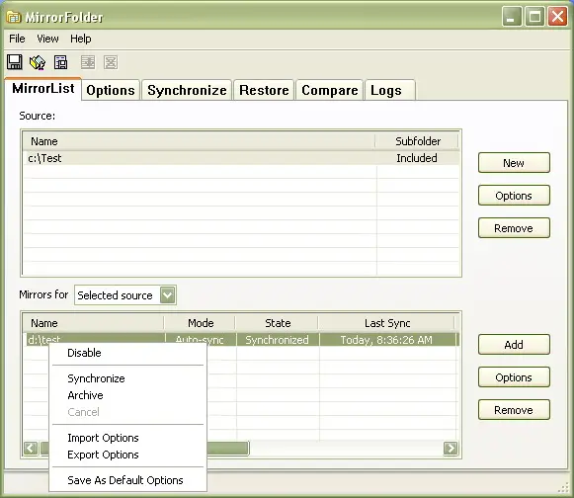The image size is (574, 498).
Task: Click the horizontal scrollbar right arrow
Action: click(x=451, y=449)
